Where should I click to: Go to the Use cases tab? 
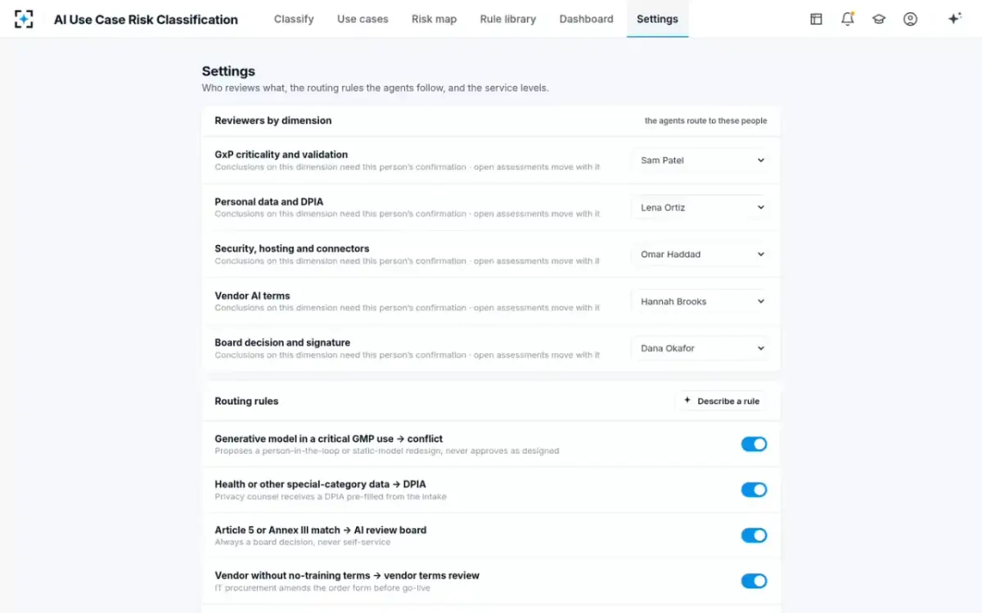coord(363,19)
